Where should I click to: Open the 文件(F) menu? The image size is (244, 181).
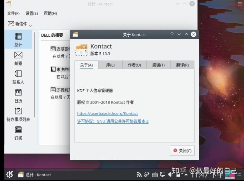[x=13, y=13]
